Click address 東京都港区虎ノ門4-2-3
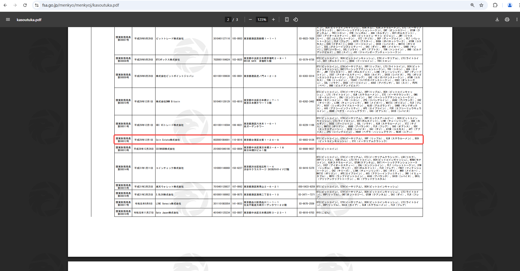 260,76
